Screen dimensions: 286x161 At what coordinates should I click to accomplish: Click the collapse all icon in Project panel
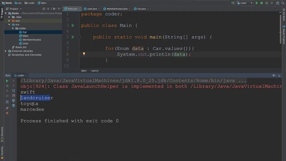coord(48,9)
